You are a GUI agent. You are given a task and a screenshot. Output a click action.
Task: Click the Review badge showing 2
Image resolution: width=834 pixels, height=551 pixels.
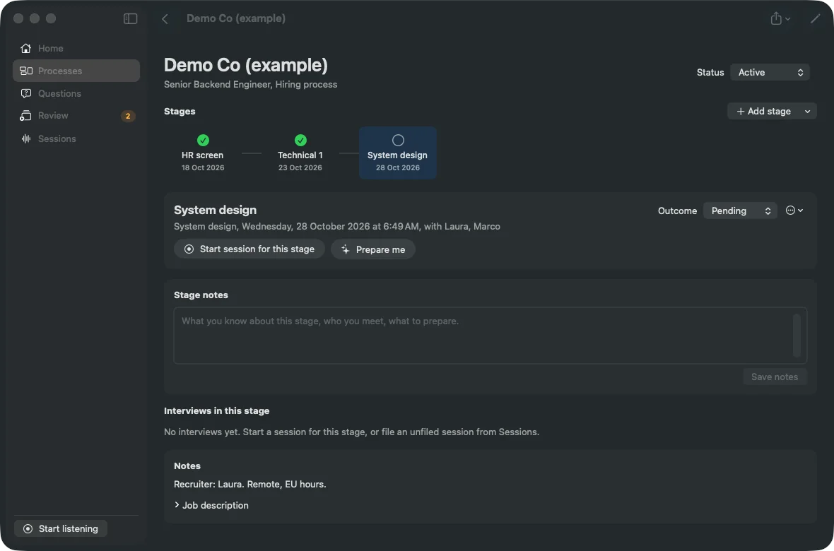[x=128, y=116]
